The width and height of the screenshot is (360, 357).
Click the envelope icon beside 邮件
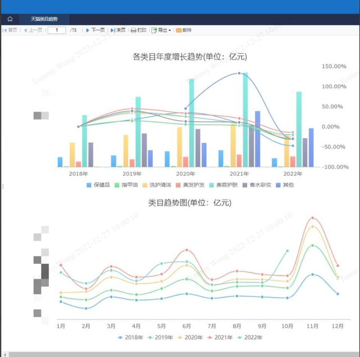coord(179,30)
